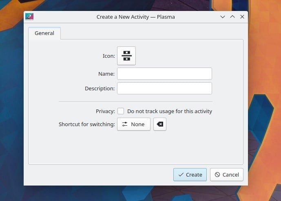The image size is (281, 201).
Task: Focus the Name input field
Action: (x=164, y=74)
